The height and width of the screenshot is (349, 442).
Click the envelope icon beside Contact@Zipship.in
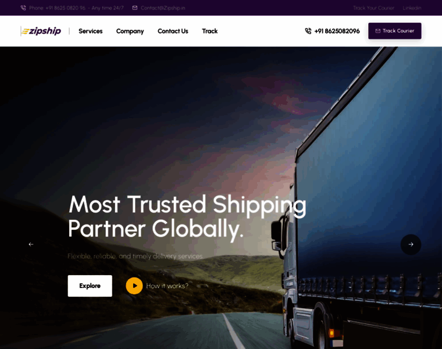coord(135,8)
